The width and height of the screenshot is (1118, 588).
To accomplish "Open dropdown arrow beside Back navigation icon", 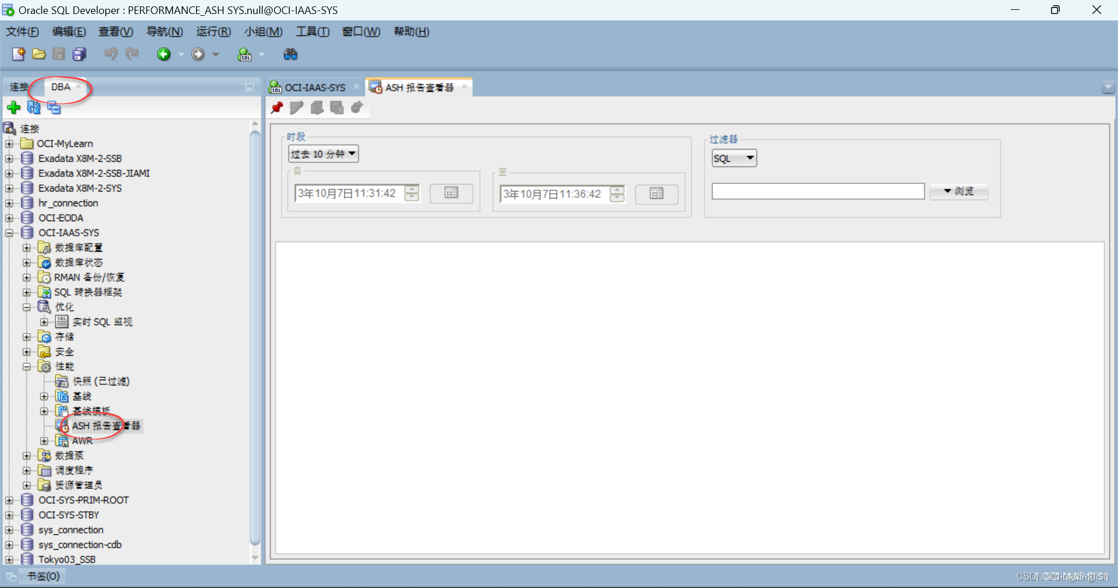I will (181, 54).
